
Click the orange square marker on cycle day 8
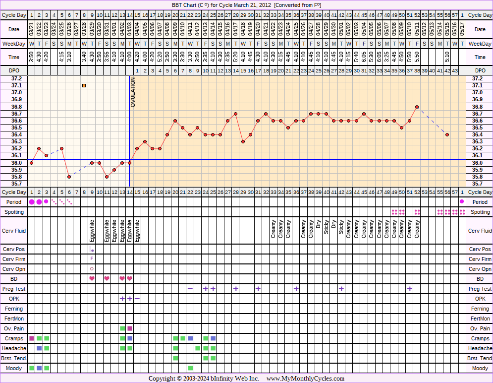[x=84, y=86]
